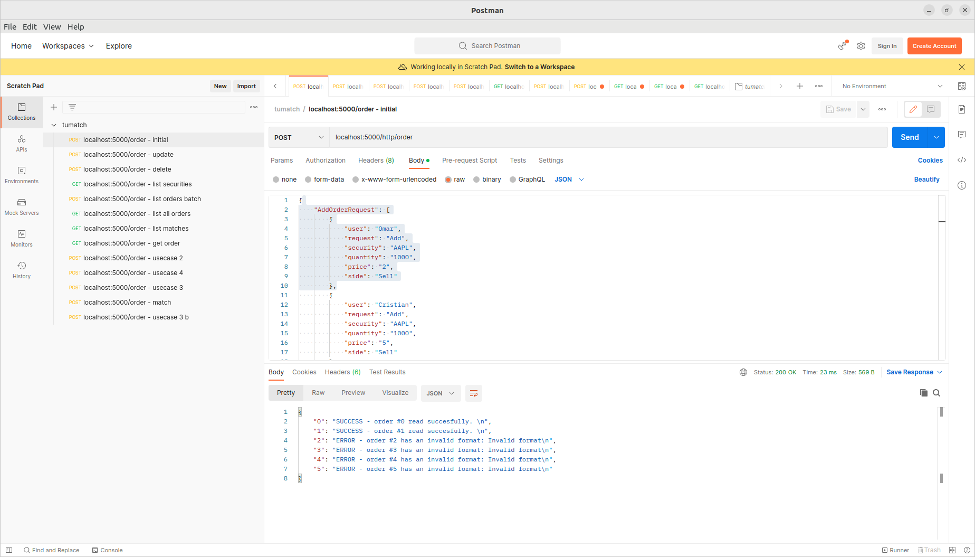The image size is (975, 557).
Task: Click the request URL field
Action: tap(608, 137)
